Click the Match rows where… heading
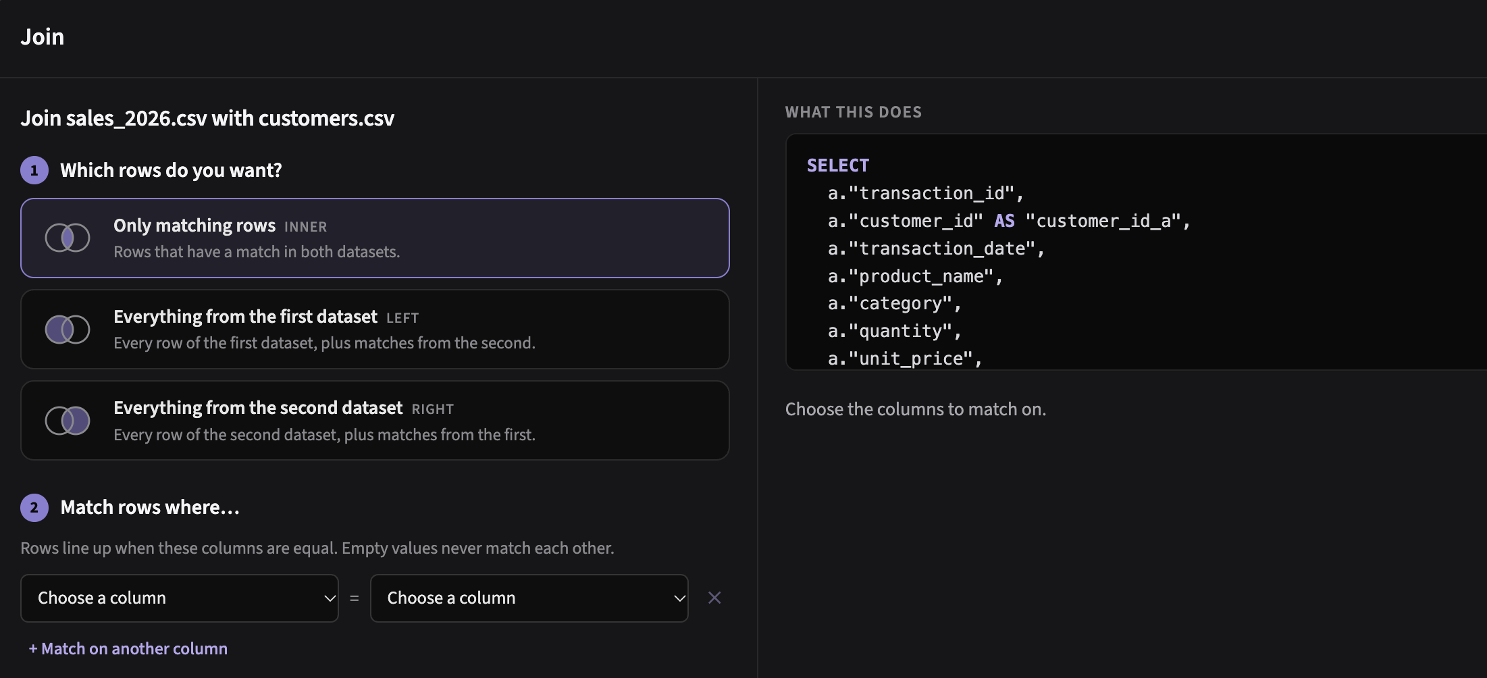 [150, 508]
